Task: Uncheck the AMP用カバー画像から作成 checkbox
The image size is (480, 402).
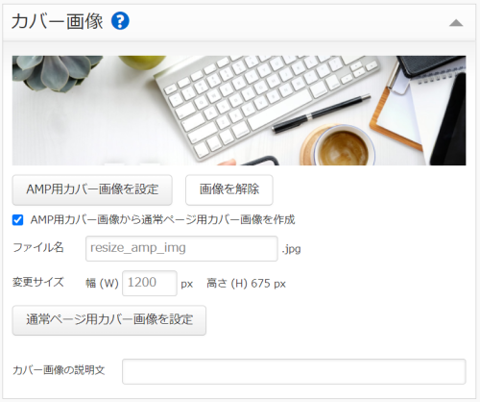Action: 17,220
